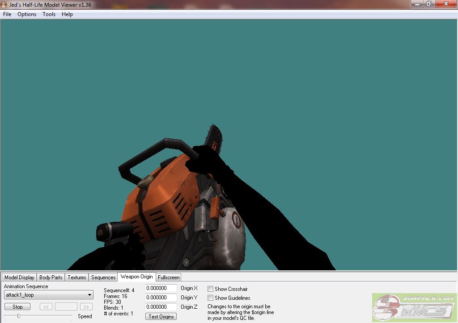Click the Origin Z value field
Screen dimensions: 458x323
tap(161, 306)
